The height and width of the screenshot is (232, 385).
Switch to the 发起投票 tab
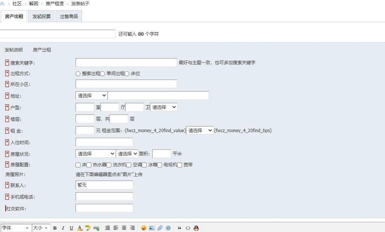pos(41,17)
